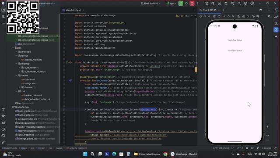The image size is (280, 158).
Task: Click yellow warning marker on editor scrollbar
Action: [196, 69]
